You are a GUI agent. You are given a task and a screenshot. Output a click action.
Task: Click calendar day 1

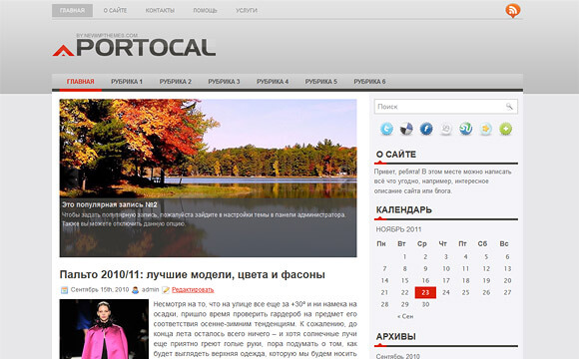(x=404, y=257)
